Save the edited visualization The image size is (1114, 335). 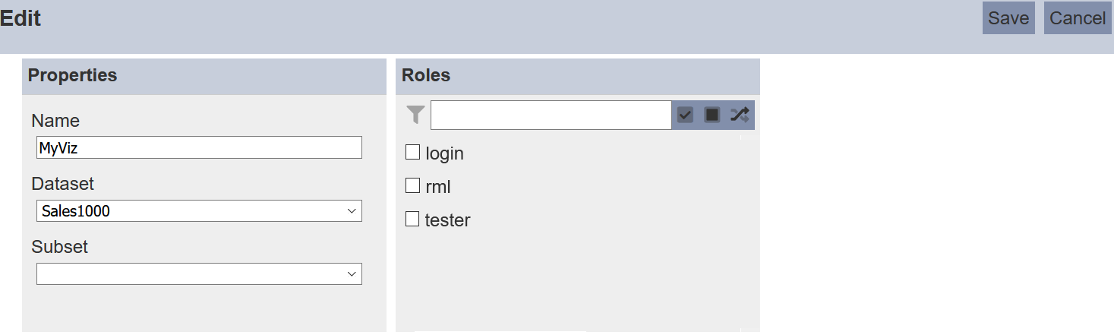[x=1008, y=18]
